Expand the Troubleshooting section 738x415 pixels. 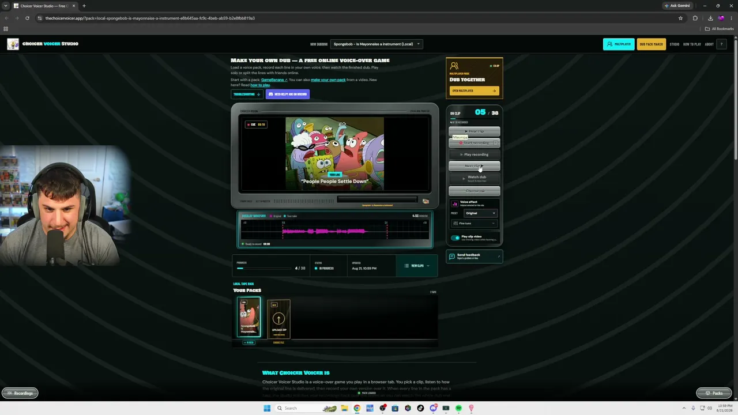(247, 94)
